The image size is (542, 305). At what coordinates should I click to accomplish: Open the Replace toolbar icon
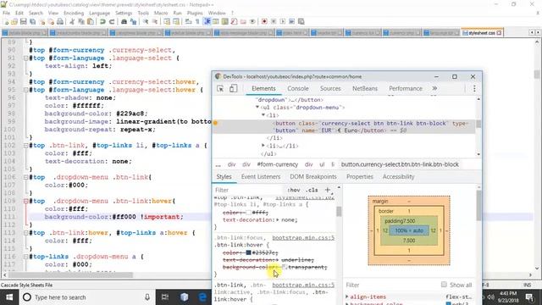pyautogui.click(x=133, y=21)
